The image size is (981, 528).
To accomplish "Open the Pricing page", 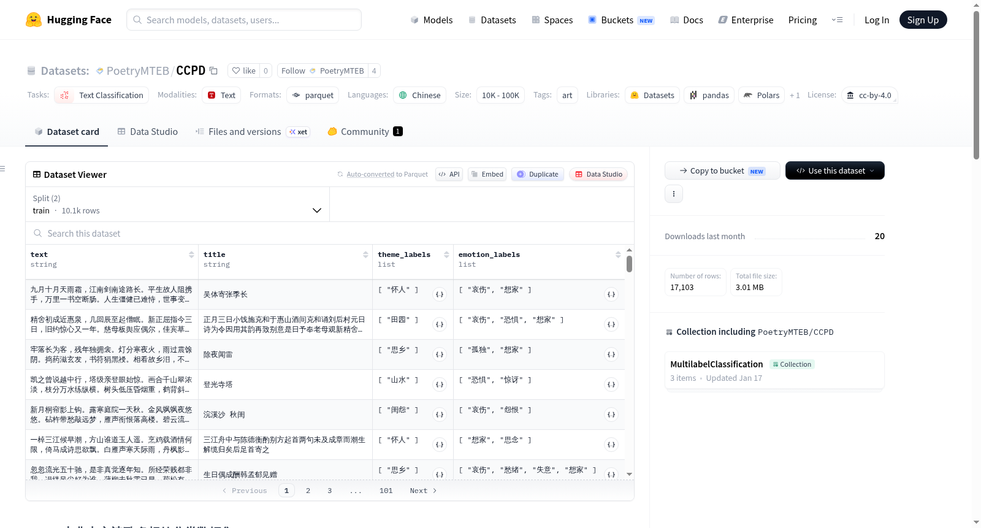I will pos(803,20).
